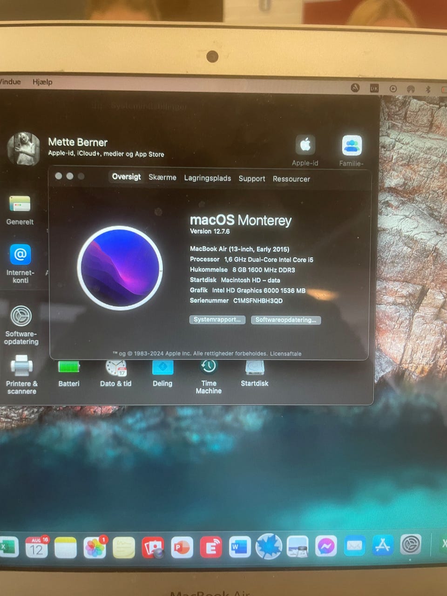Launch Stickies from the Dock
The image size is (447, 596).
click(x=123, y=547)
